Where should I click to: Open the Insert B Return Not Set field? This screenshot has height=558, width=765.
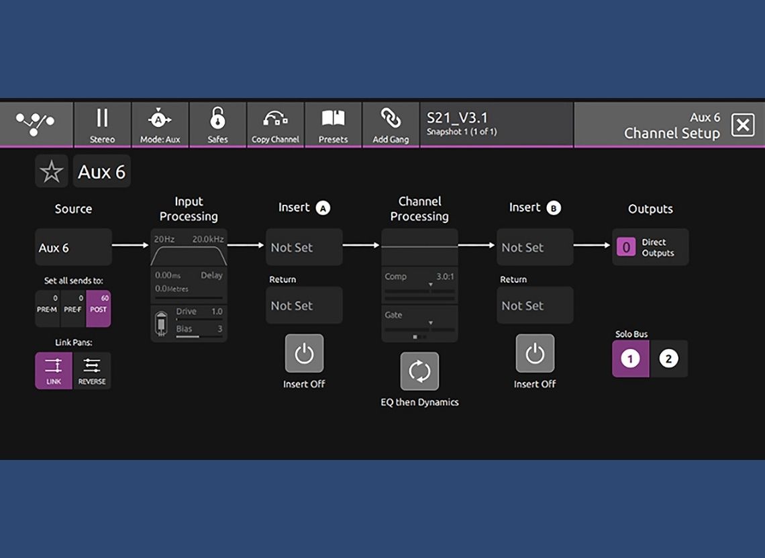coord(535,306)
